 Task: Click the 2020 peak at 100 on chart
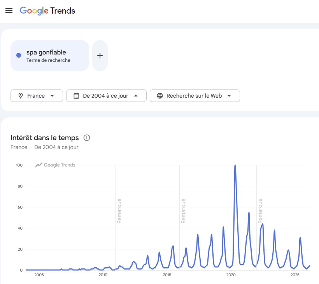(x=235, y=165)
